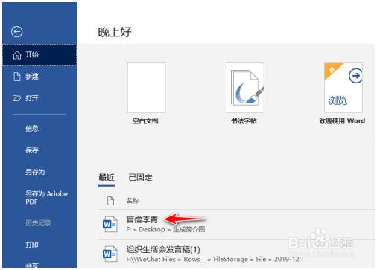Open the 开始 home page
377x270 pixels.
point(39,55)
